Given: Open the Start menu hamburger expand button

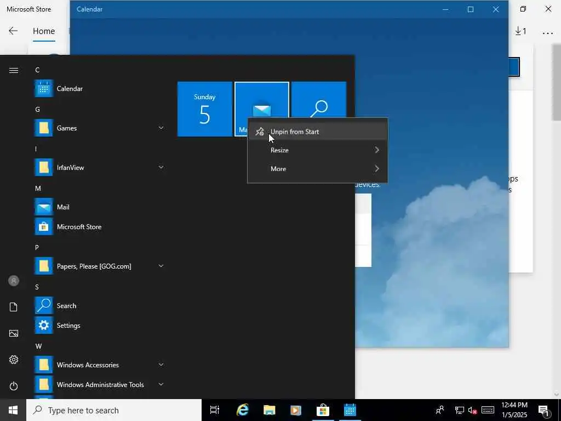Looking at the screenshot, I should pyautogui.click(x=14, y=70).
